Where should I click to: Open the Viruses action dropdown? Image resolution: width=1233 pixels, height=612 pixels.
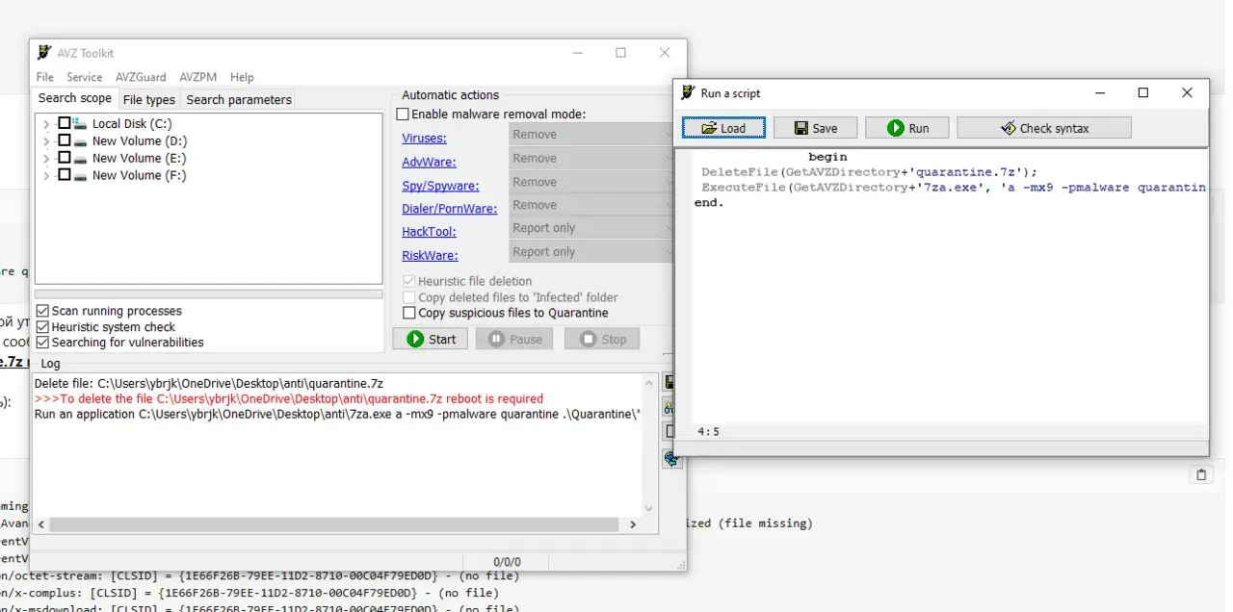(590, 135)
